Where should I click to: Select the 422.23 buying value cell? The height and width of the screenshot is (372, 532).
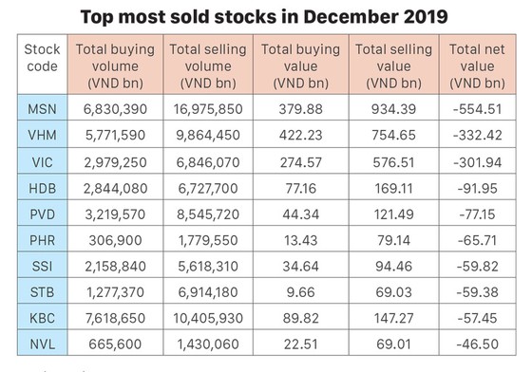click(x=301, y=134)
